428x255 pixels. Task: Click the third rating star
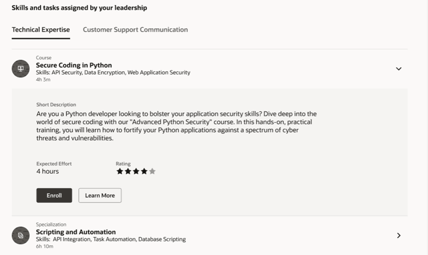point(136,171)
